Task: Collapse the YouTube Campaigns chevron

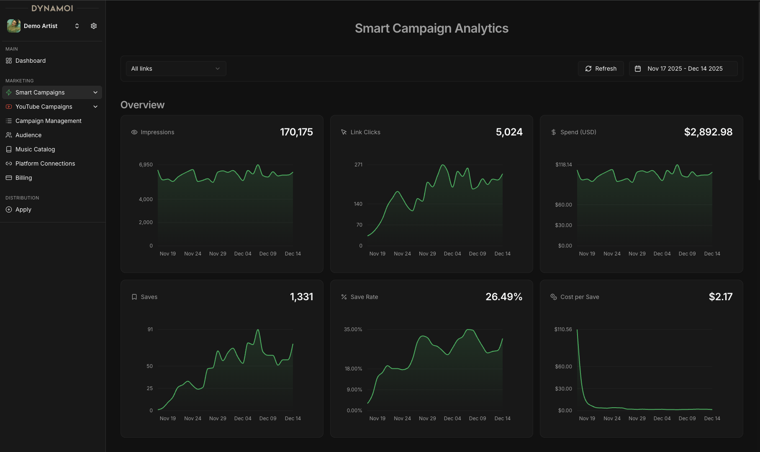Action: tap(95, 107)
